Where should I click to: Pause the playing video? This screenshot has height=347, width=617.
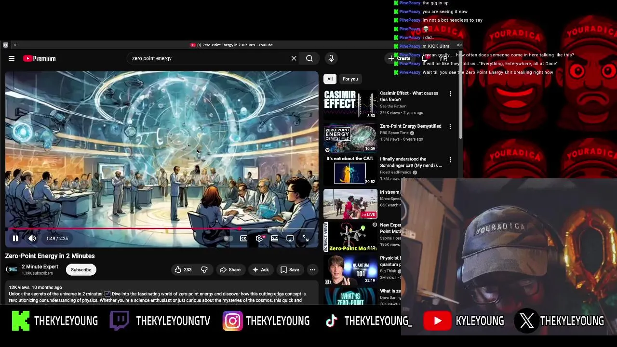[x=15, y=238]
